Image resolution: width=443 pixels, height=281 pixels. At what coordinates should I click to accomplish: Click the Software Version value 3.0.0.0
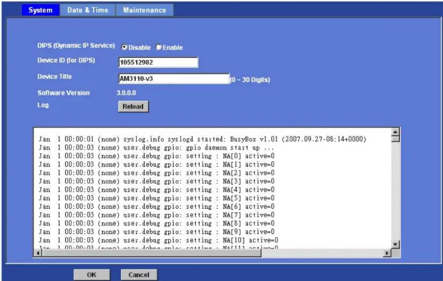click(x=126, y=93)
